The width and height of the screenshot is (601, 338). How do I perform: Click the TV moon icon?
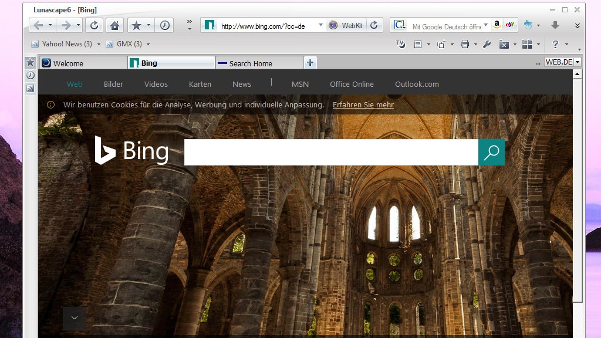(400, 45)
